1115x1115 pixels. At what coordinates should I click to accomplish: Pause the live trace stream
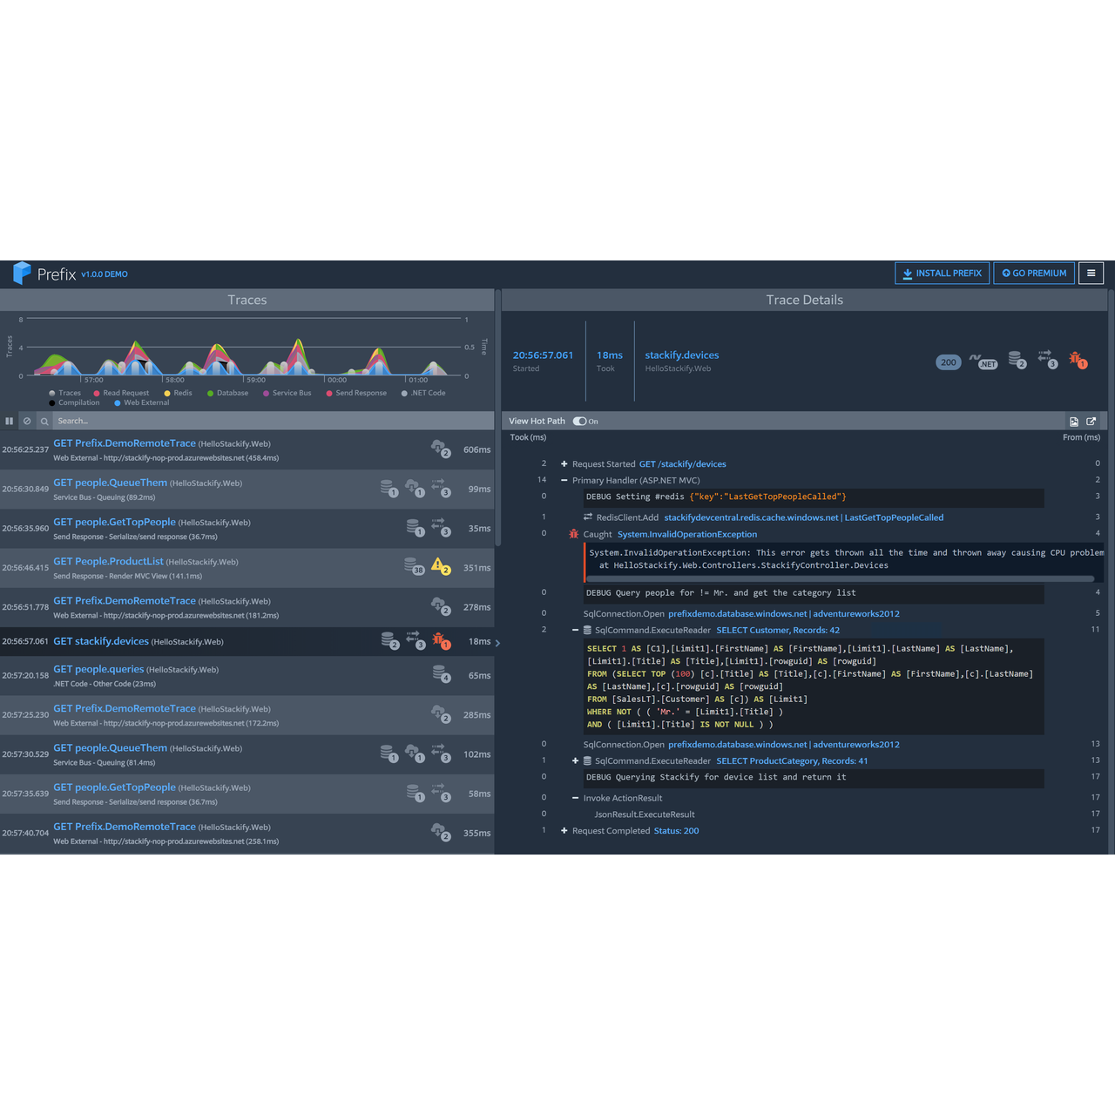(x=10, y=421)
